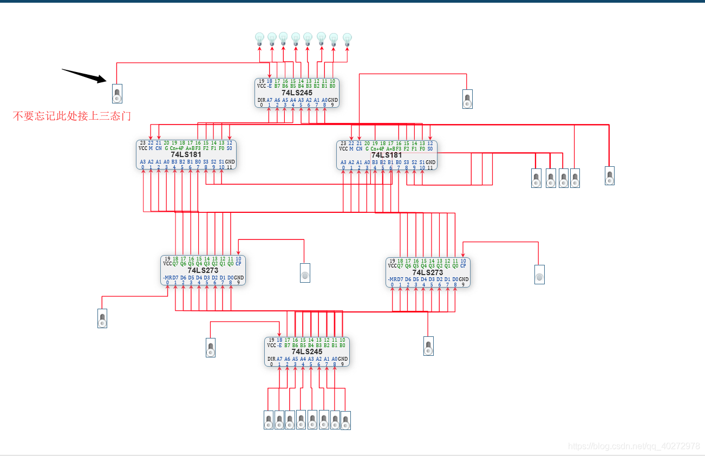Select the right 74LS181 ALU chip
This screenshot has width=705, height=456.
pos(387,155)
